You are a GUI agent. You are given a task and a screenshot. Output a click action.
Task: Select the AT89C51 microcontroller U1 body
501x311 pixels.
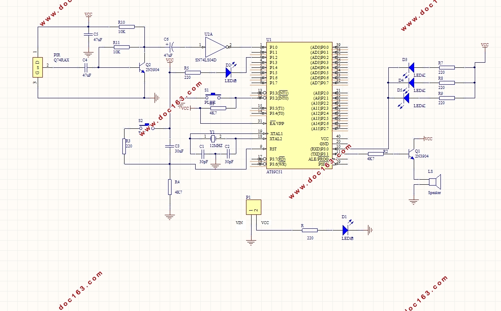click(299, 106)
